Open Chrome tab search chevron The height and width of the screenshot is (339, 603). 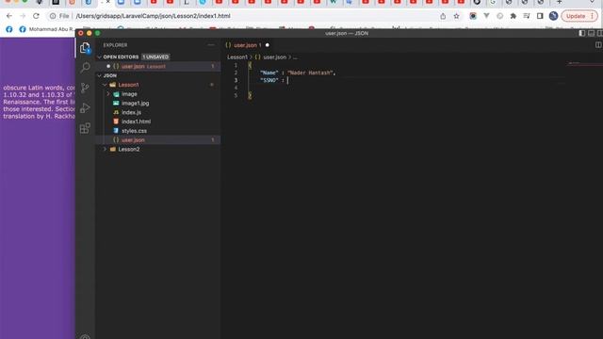pyautogui.click(x=593, y=2)
